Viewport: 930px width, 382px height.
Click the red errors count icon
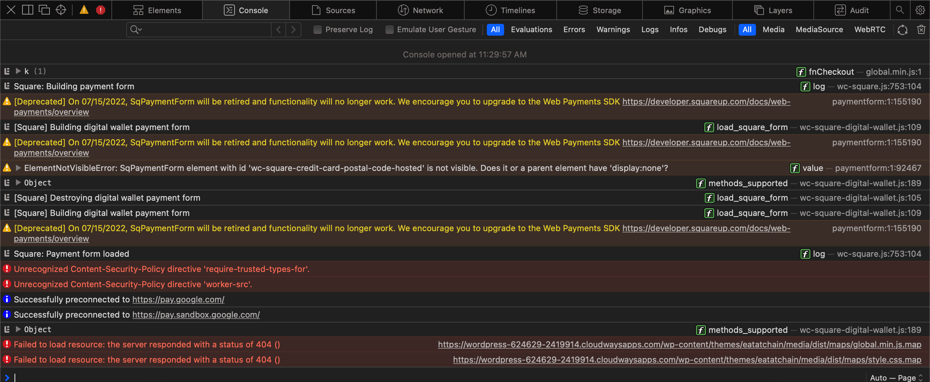tap(100, 10)
